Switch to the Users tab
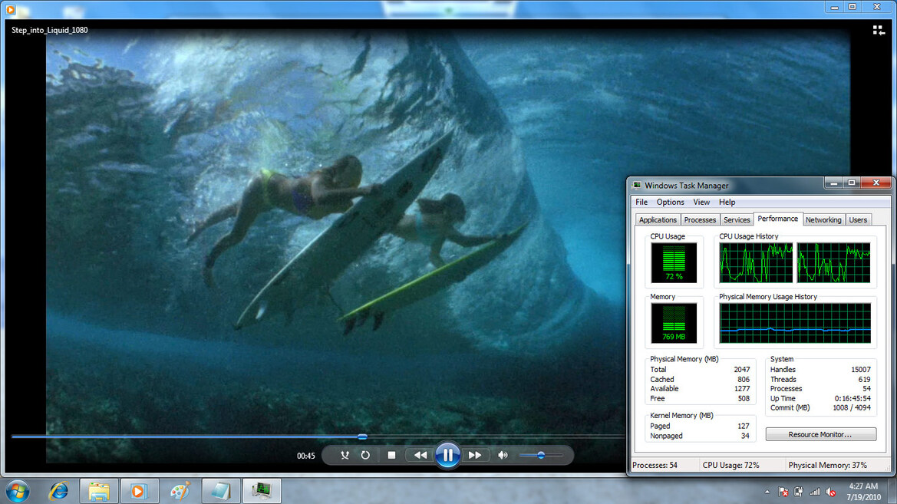 pyautogui.click(x=858, y=219)
